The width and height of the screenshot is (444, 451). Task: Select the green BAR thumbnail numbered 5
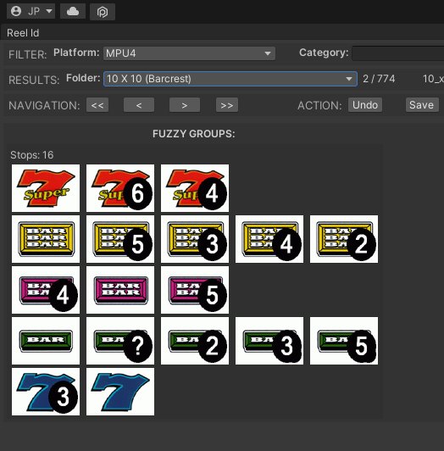344,341
